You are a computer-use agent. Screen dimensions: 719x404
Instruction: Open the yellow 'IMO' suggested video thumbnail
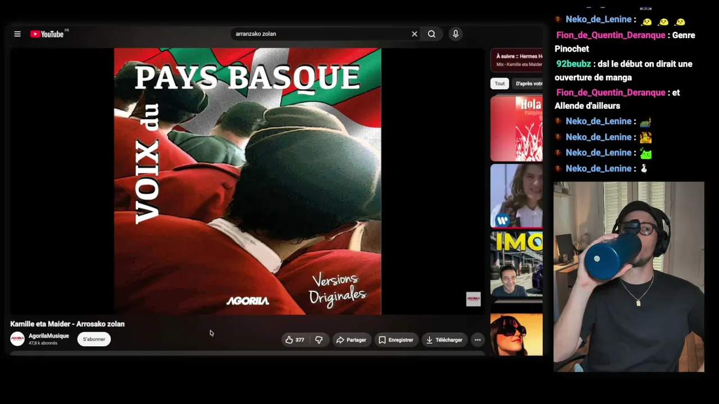tap(517, 264)
